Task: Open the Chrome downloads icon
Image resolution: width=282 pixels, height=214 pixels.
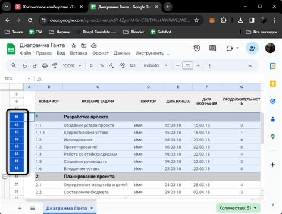Action: click(240, 20)
